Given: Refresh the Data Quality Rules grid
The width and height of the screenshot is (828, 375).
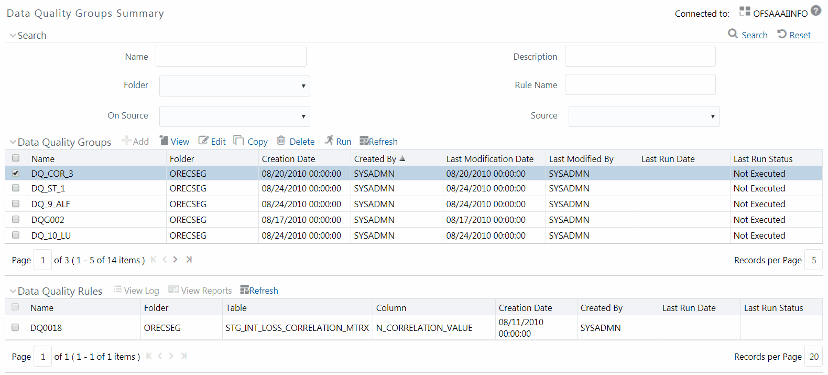Looking at the screenshot, I should [259, 290].
